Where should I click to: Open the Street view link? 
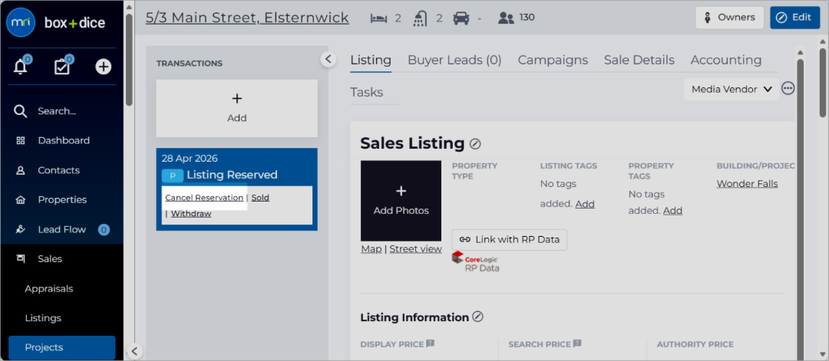point(415,249)
